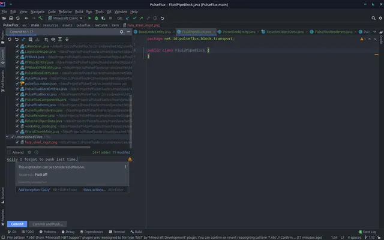Uncheck the workshop_diode.png checkbox
Screen dimensions: 384x240
coord(17,126)
